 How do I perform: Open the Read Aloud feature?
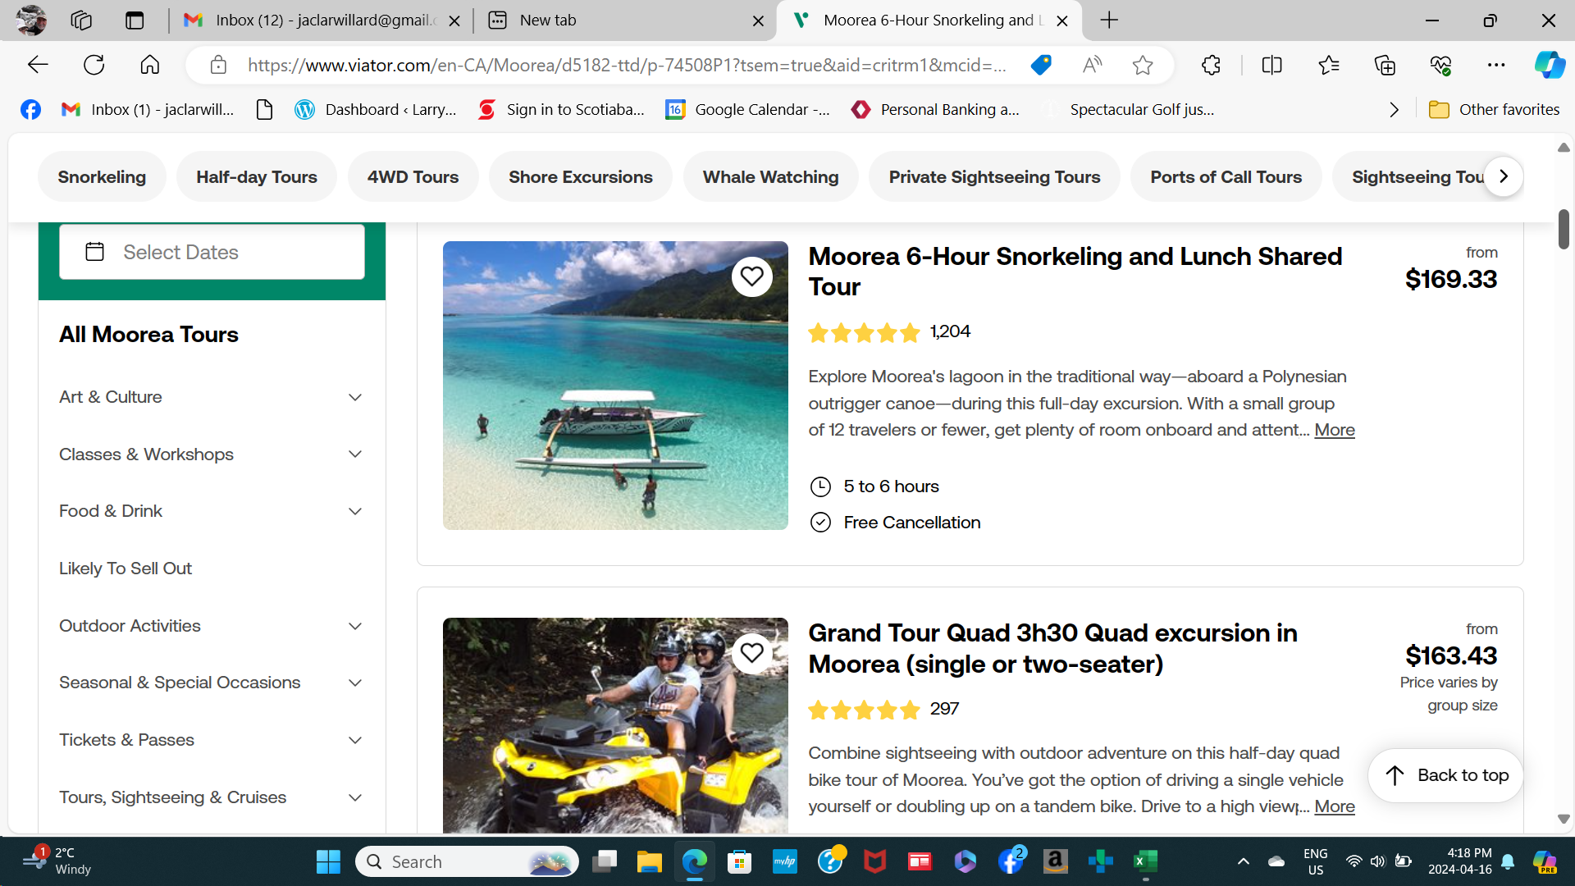[1092, 65]
